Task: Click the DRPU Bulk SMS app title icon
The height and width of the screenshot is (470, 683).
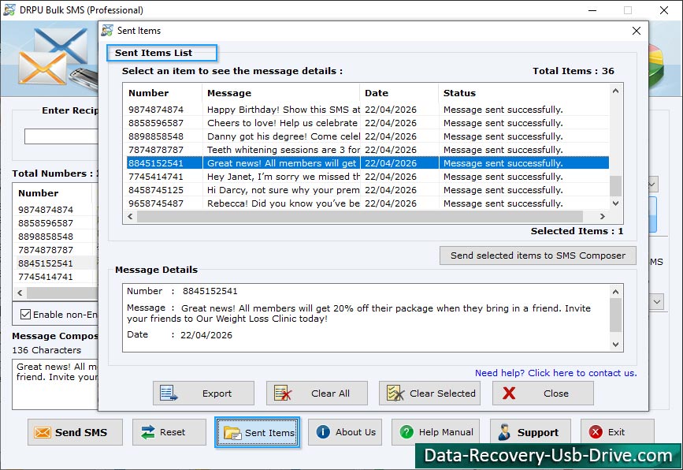Action: 9,10
